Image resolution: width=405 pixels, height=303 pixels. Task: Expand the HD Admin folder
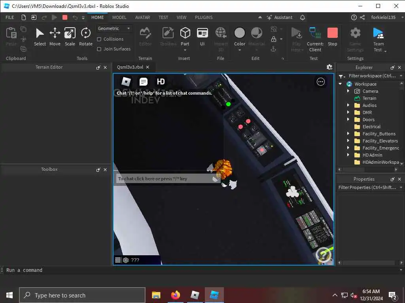[348, 155]
